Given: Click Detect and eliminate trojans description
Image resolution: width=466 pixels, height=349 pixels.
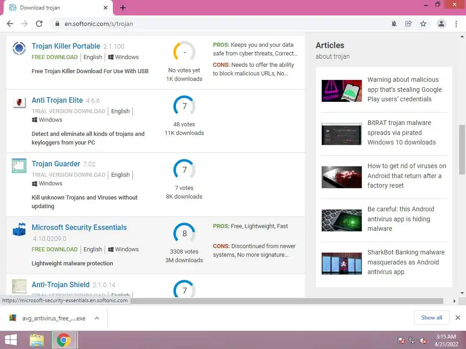Looking at the screenshot, I should [x=88, y=138].
